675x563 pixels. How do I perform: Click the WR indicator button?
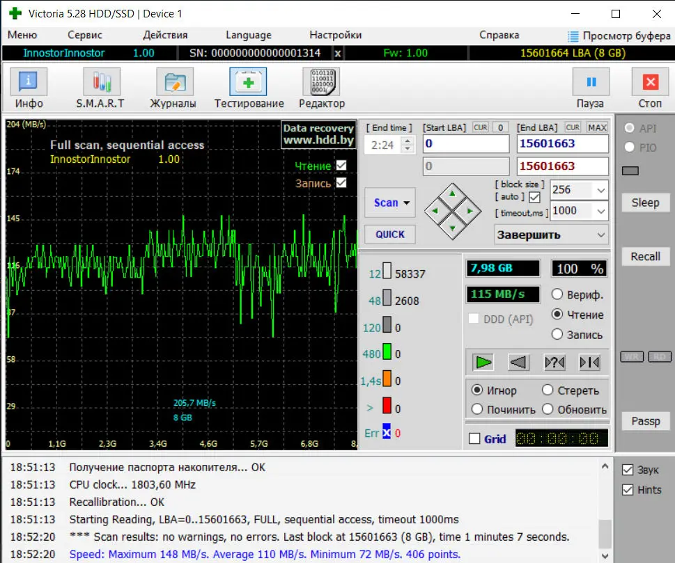(632, 356)
